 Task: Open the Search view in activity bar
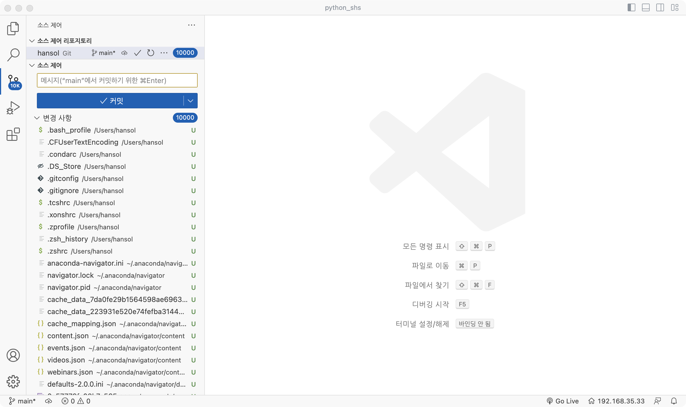13,55
